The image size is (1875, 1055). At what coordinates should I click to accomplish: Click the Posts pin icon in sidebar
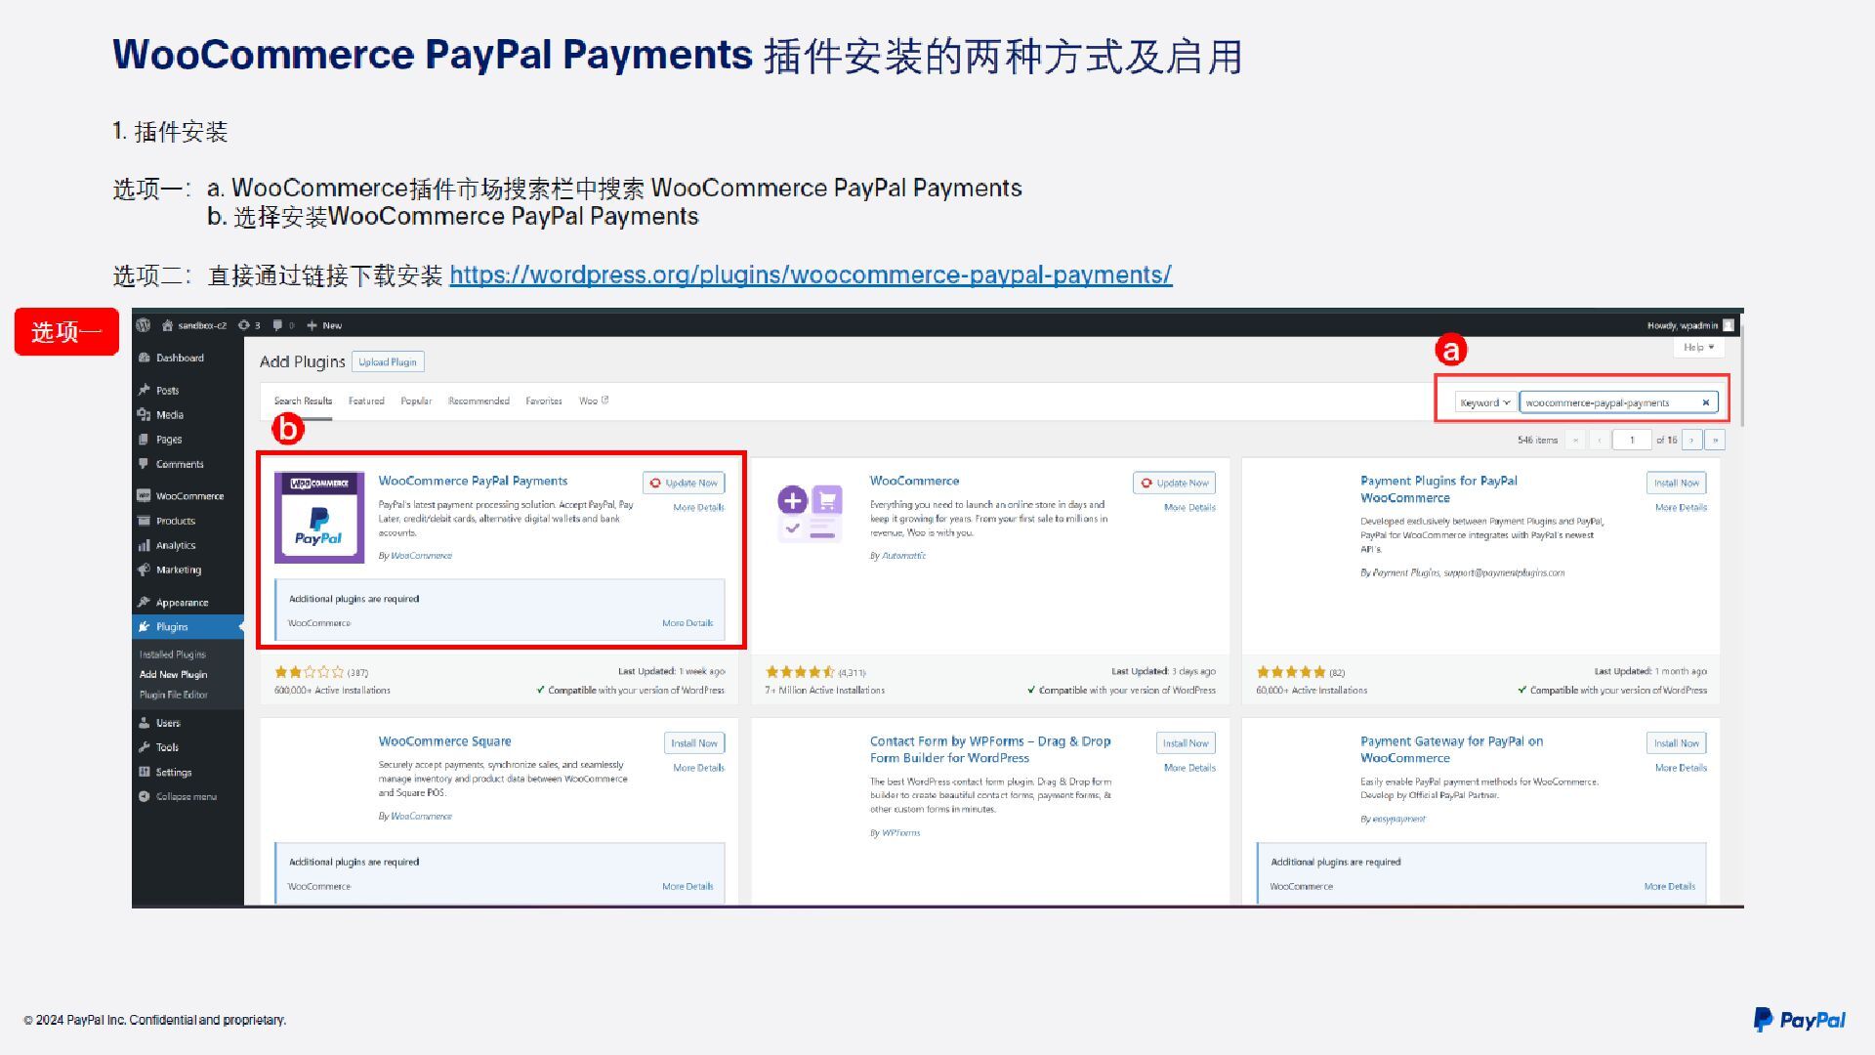click(x=145, y=390)
